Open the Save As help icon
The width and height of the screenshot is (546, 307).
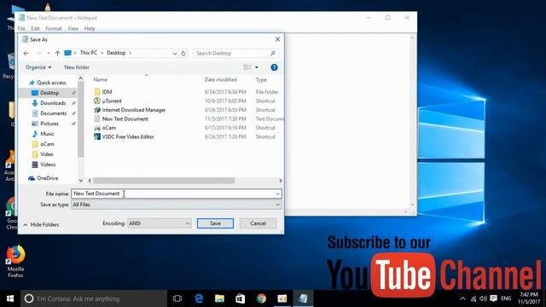tap(274, 67)
